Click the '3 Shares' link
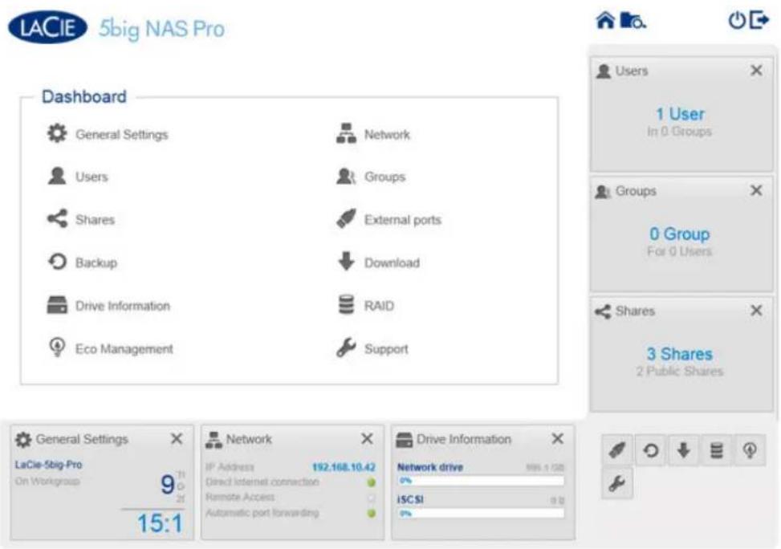Image resolution: width=781 pixels, height=549 pixels. (680, 354)
